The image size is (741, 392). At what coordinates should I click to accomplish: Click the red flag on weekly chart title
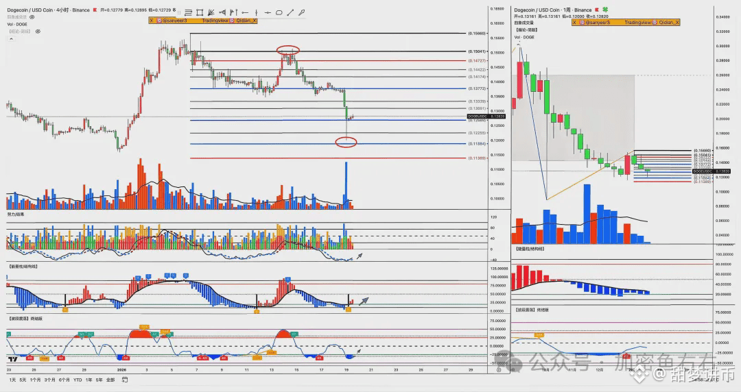point(598,10)
